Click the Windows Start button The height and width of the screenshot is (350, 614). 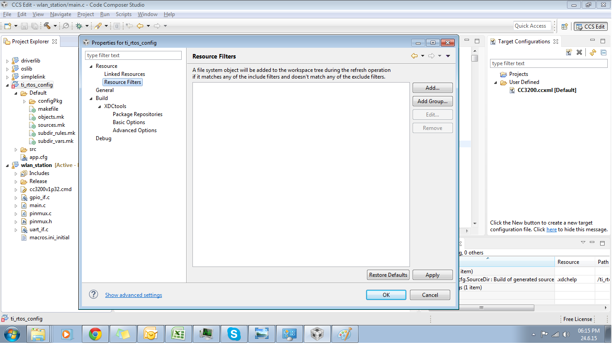pos(12,334)
